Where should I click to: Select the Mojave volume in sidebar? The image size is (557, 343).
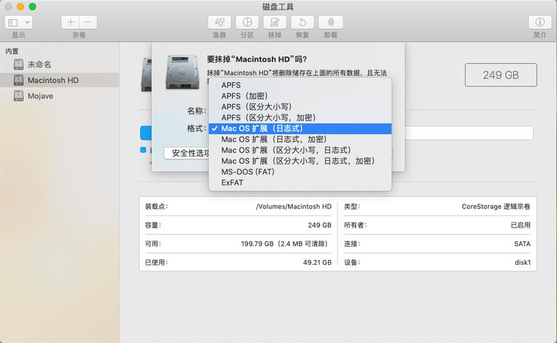point(40,96)
